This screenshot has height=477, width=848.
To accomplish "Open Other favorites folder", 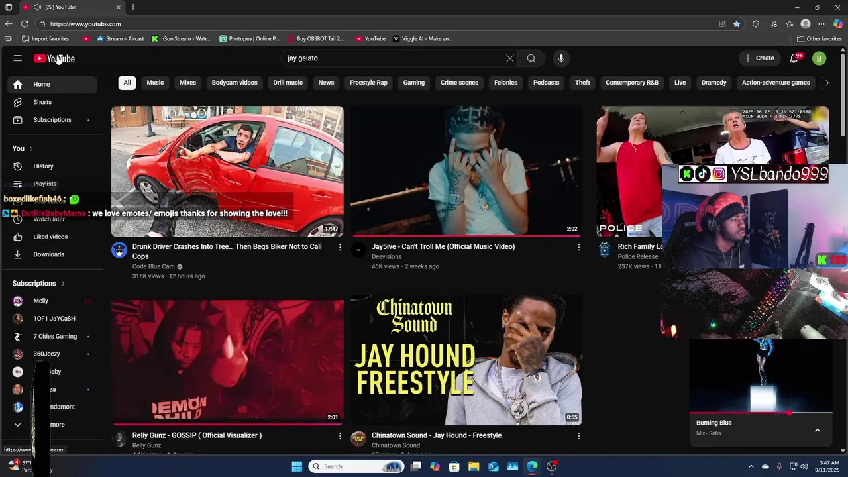I will [x=820, y=39].
